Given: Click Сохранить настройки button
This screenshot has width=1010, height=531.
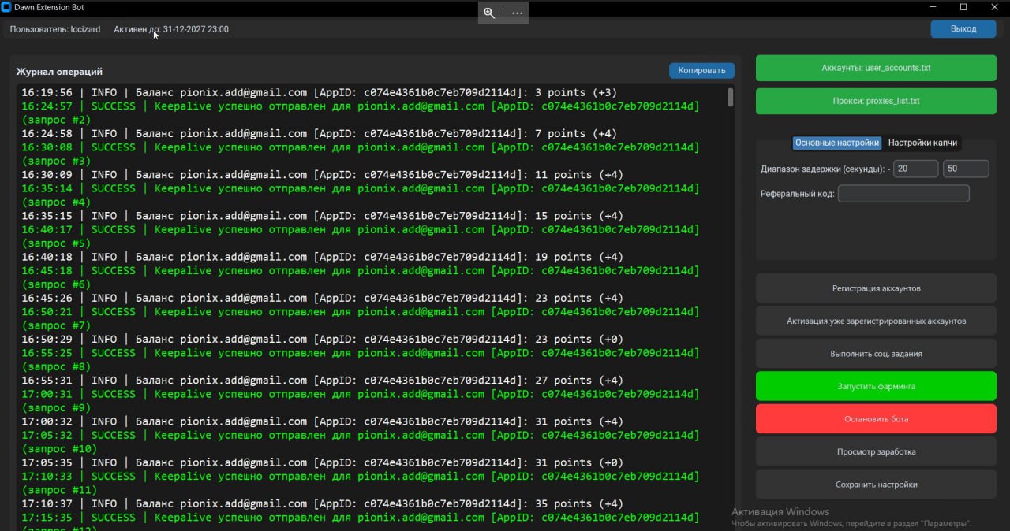Looking at the screenshot, I should pyautogui.click(x=876, y=485).
